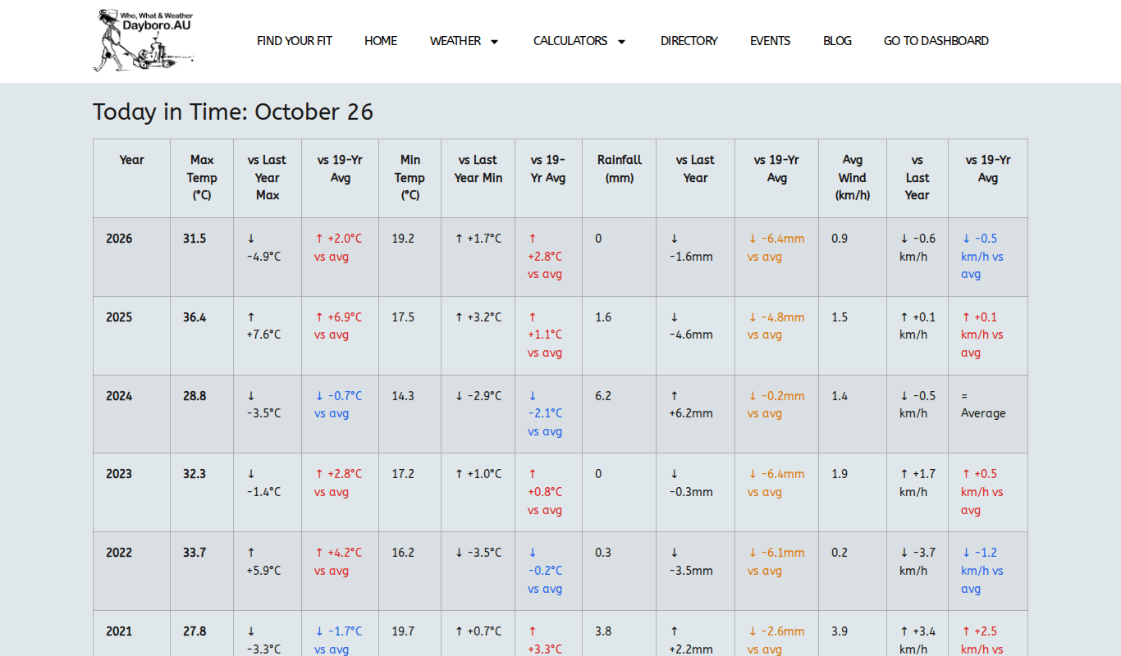1121x656 pixels.
Task: Click the Min Temp (°C) column header
Action: 410,178
